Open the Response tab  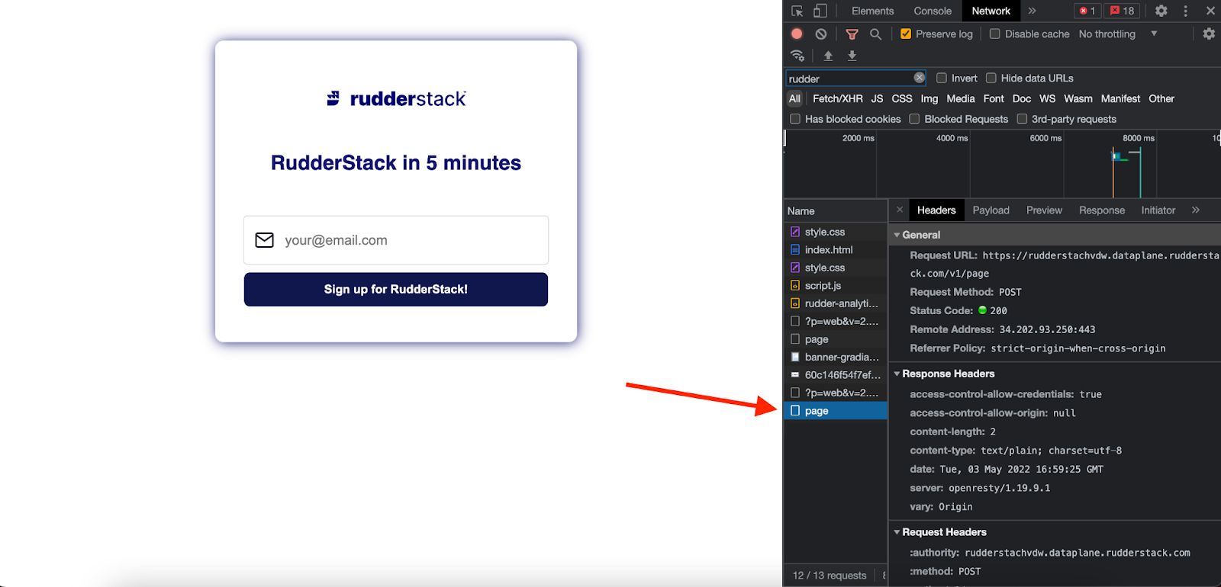[x=1102, y=210]
